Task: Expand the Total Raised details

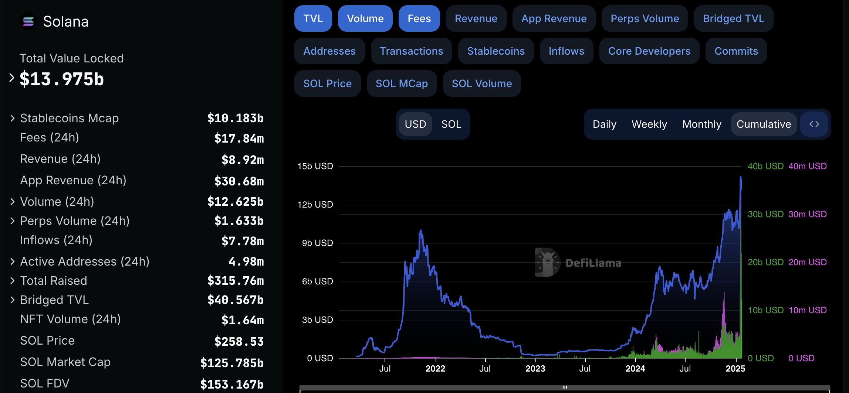Action: coord(12,280)
